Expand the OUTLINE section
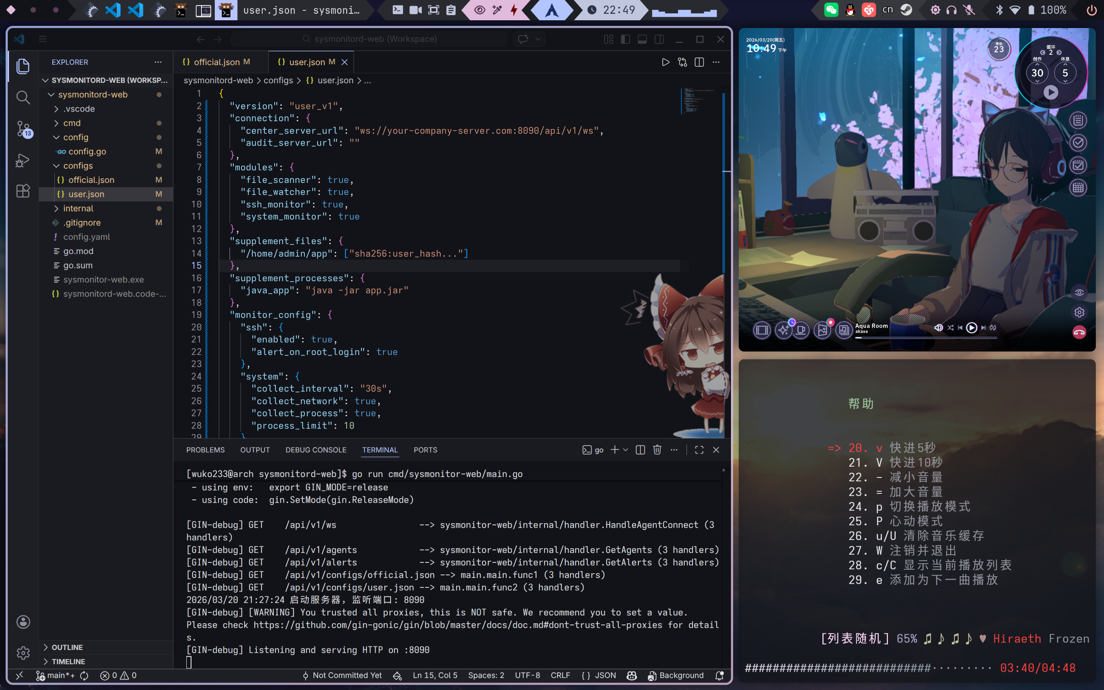 (67, 647)
